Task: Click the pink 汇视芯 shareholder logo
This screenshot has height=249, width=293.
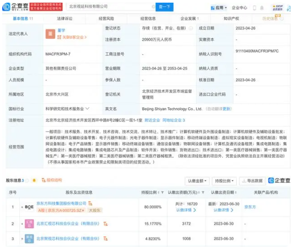Action: (29, 223)
